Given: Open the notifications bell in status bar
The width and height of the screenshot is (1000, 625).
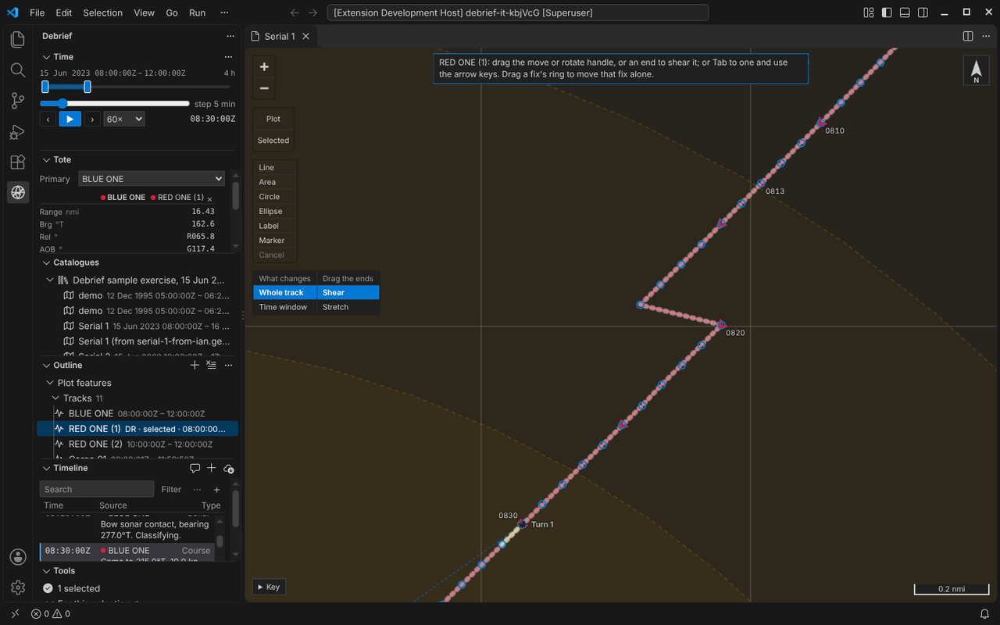Looking at the screenshot, I should (x=984, y=614).
